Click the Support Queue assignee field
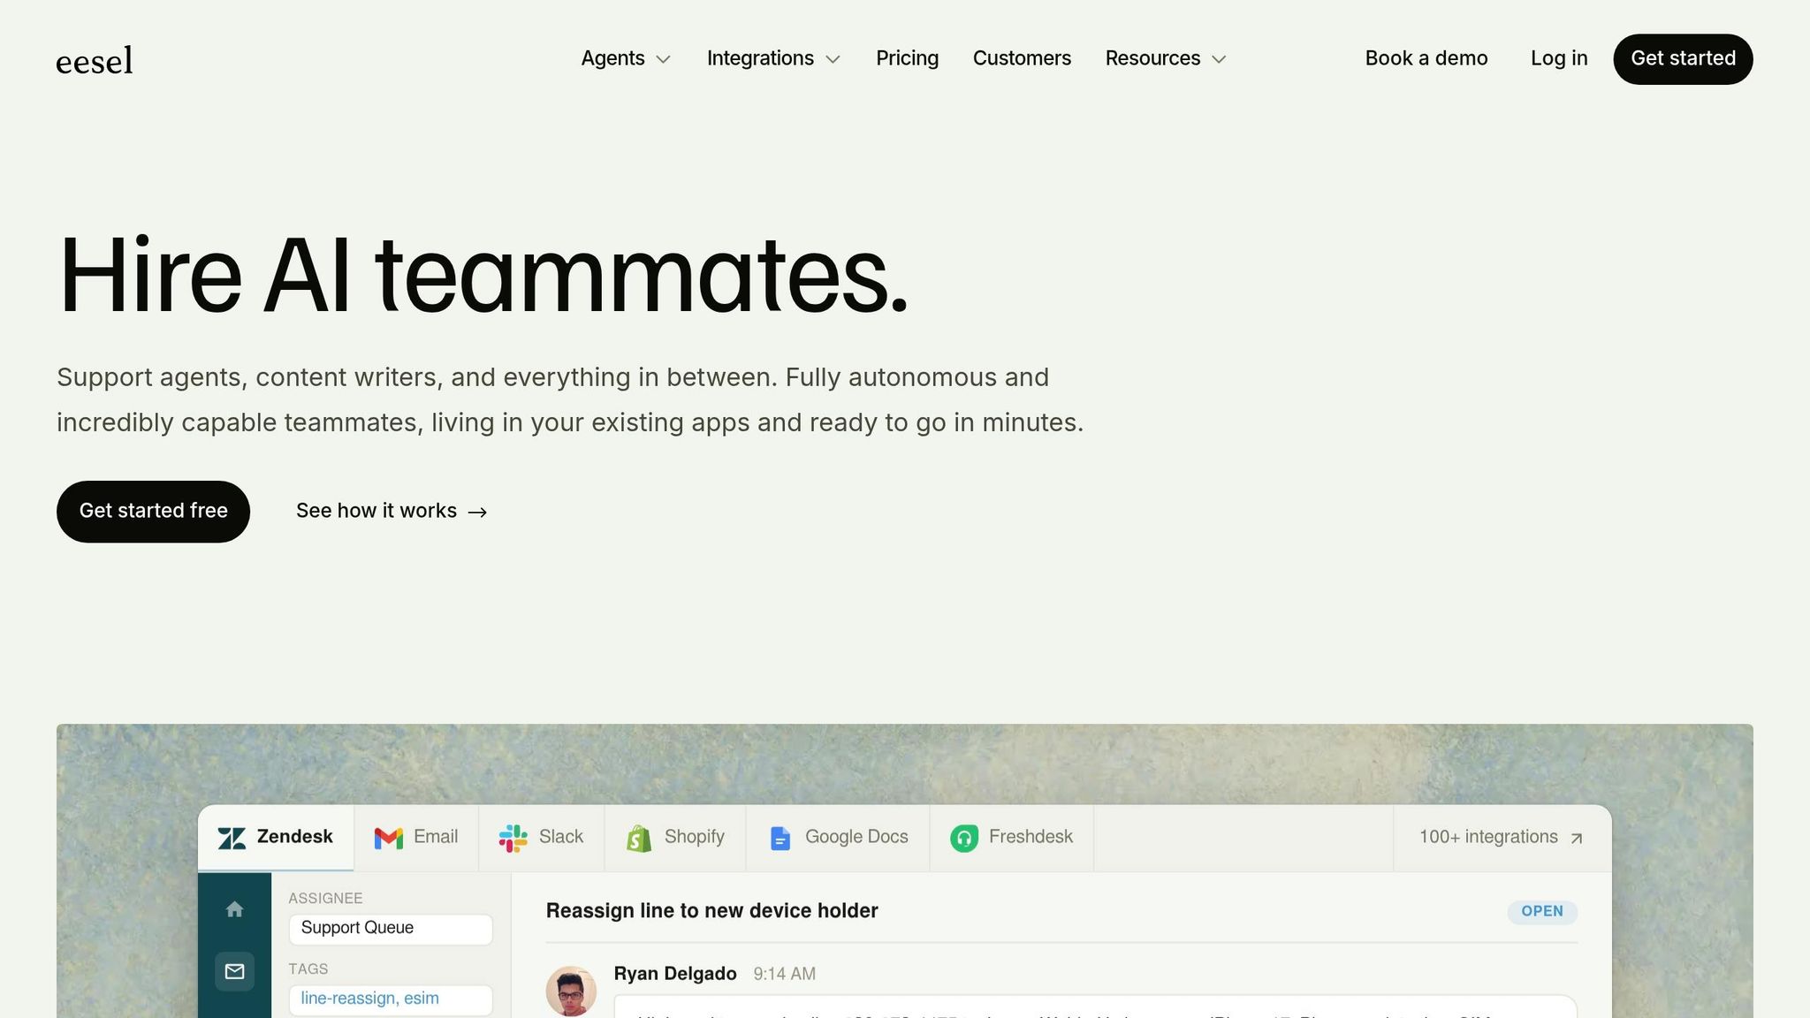This screenshot has width=1810, height=1018. (390, 928)
